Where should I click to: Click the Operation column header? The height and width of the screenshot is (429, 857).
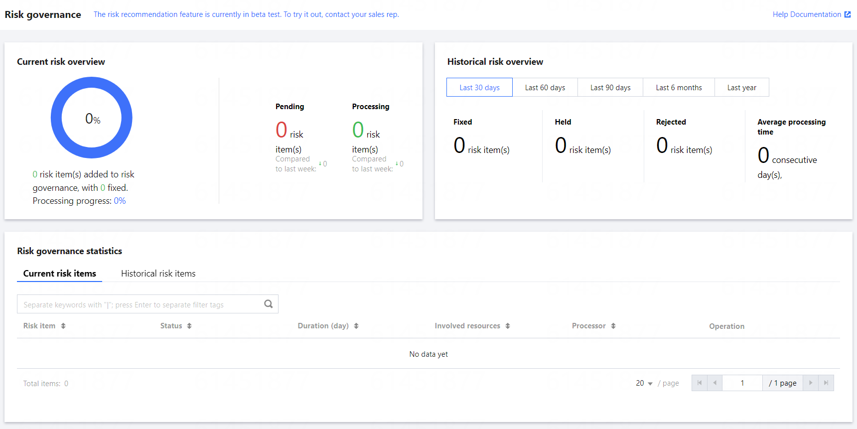(726, 326)
